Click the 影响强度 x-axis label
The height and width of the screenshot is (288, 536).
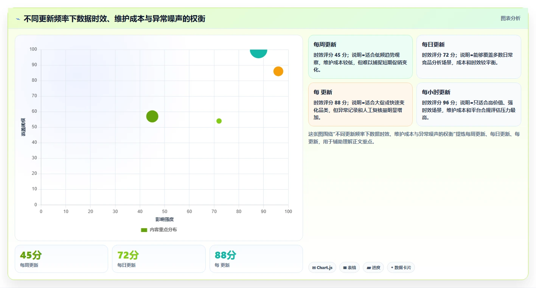165,220
